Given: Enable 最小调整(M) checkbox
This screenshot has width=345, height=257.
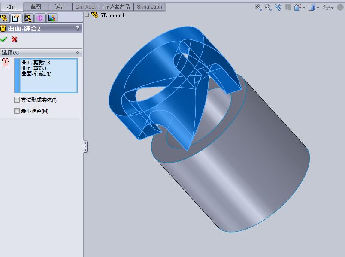Looking at the screenshot, I should (17, 111).
